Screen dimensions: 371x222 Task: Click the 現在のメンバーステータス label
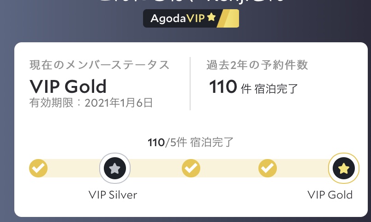click(99, 65)
